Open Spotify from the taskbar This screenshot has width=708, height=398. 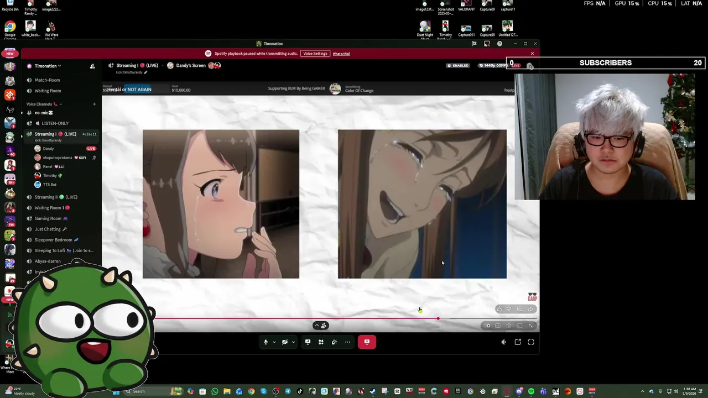click(530, 391)
